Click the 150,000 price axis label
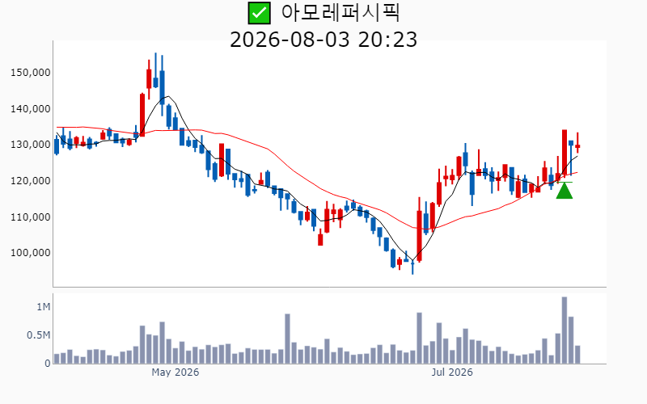Image resolution: width=647 pixels, height=404 pixels. [x=30, y=73]
